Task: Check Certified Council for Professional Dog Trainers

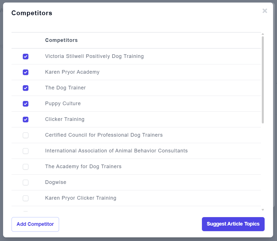Action: point(26,135)
